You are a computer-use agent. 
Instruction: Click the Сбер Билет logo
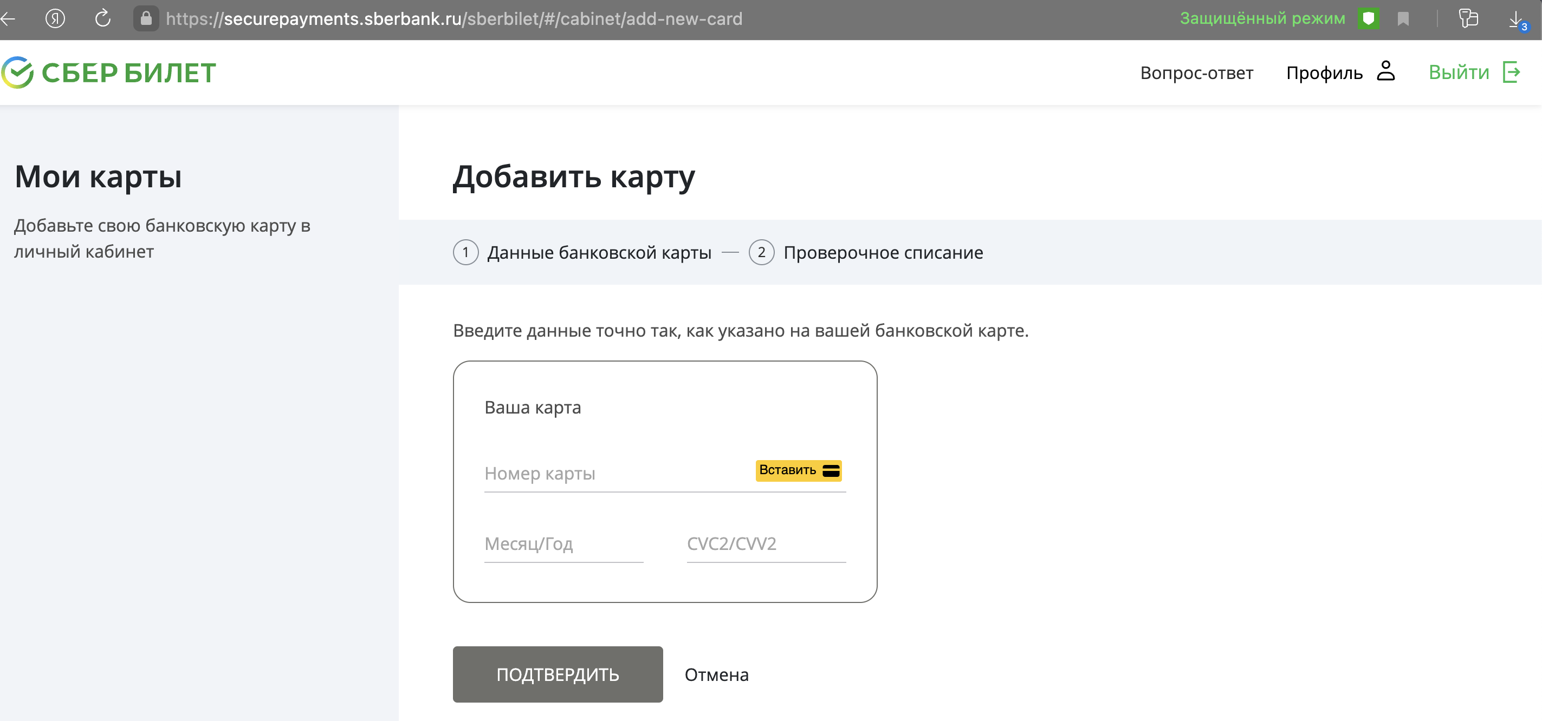108,73
